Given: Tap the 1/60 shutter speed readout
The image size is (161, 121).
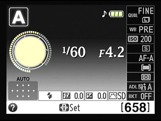Looking at the screenshot, I should [74, 52].
